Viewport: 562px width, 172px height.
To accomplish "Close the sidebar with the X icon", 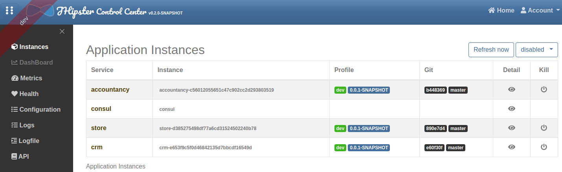I will point(62,31).
